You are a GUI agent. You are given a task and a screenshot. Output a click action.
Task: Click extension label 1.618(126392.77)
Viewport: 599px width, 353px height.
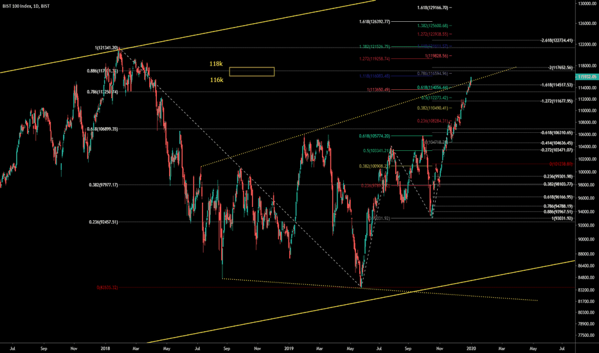[375, 21]
